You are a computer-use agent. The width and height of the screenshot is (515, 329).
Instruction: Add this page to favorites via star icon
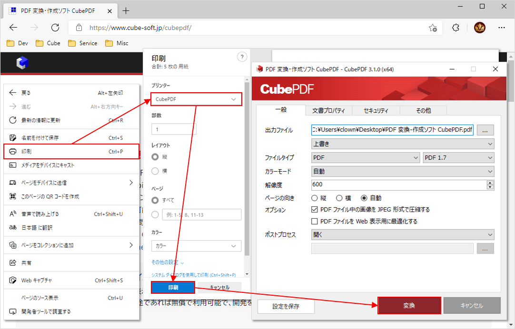coord(433,28)
